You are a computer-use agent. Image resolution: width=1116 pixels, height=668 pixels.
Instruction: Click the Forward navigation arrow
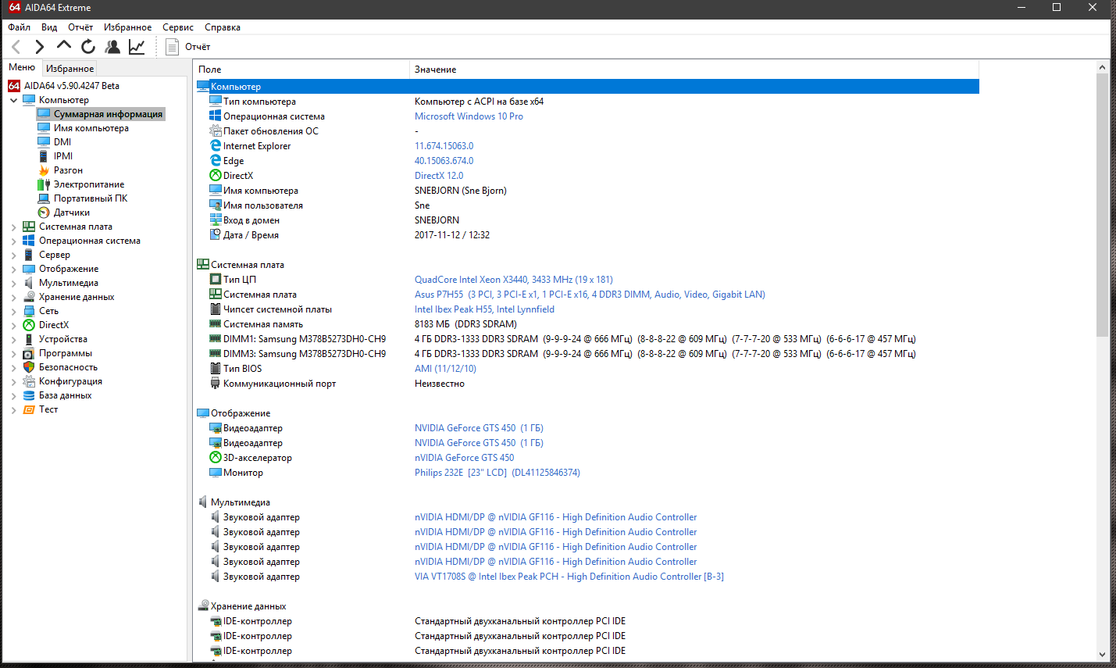pos(40,47)
